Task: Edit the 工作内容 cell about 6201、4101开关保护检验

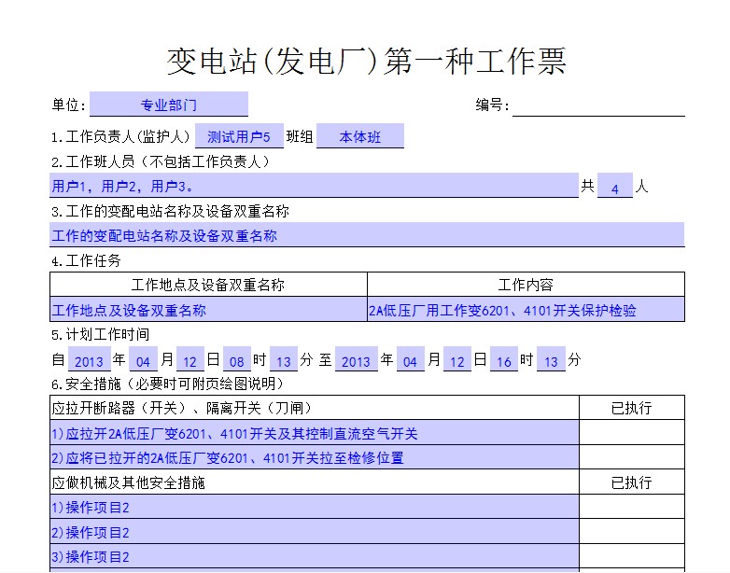Action: coord(526,309)
